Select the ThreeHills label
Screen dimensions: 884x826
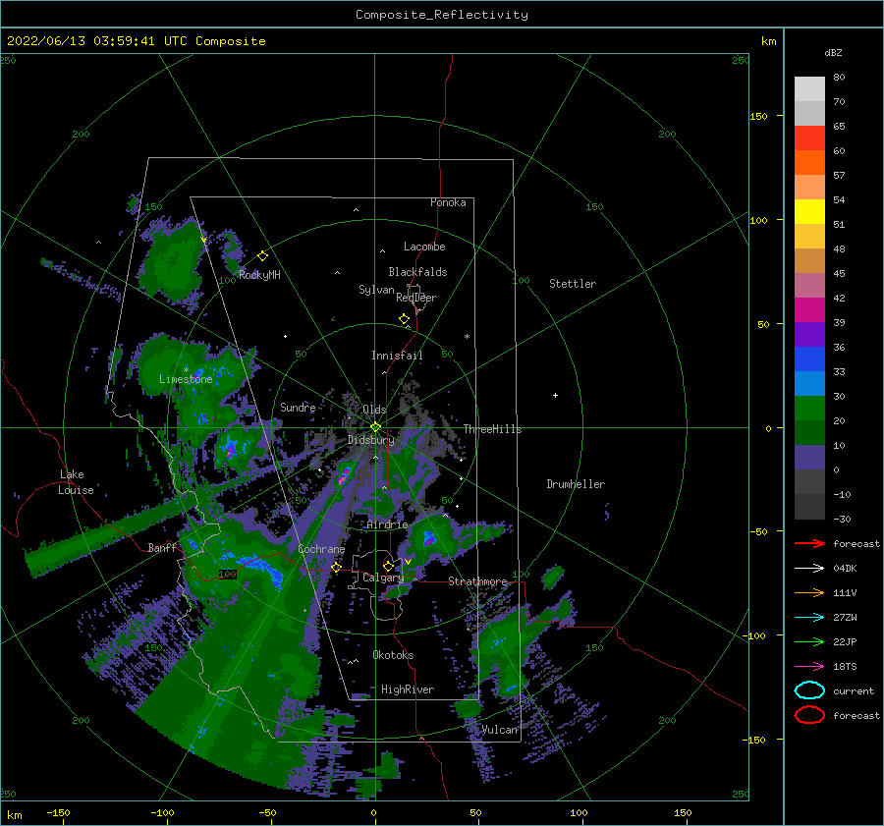(x=493, y=429)
